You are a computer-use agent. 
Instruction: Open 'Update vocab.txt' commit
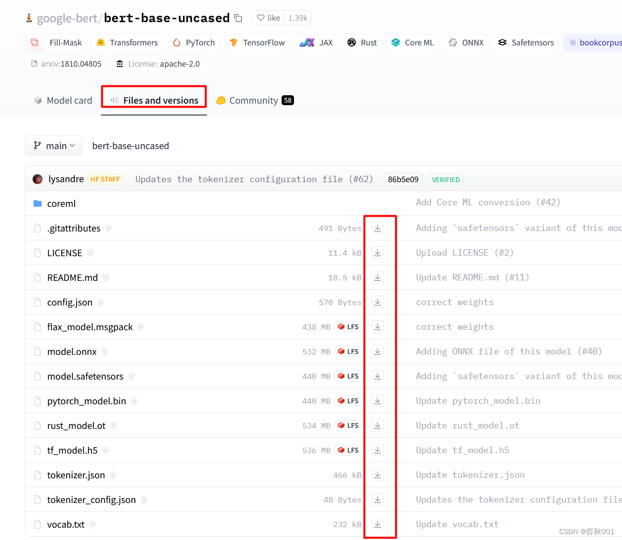point(457,524)
